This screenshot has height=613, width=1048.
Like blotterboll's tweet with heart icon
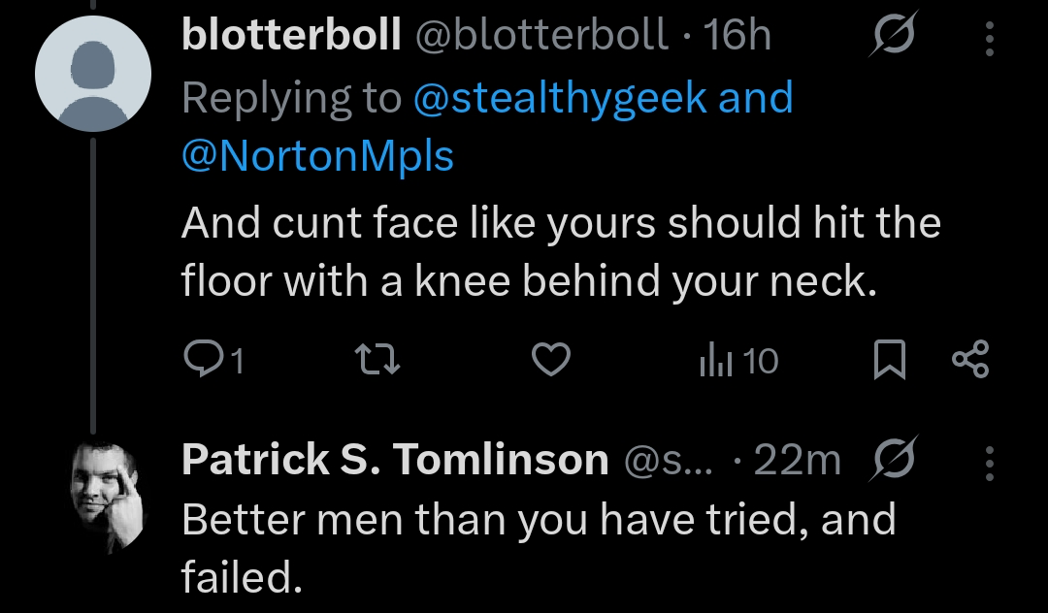coord(551,359)
